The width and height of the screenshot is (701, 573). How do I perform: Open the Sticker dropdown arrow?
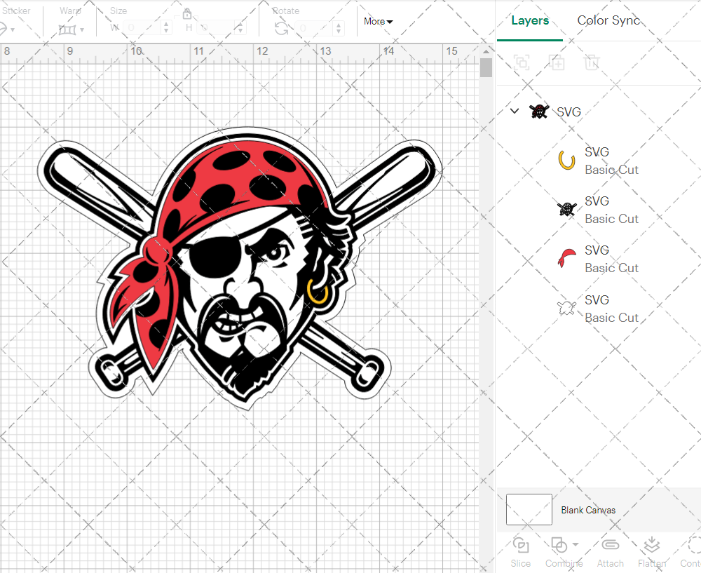(13, 30)
